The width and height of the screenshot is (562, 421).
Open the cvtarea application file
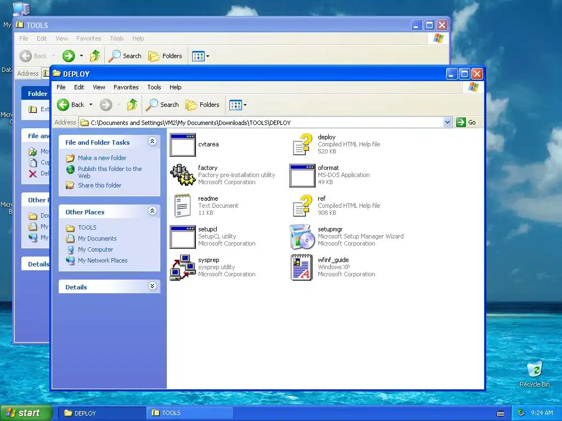tap(183, 145)
